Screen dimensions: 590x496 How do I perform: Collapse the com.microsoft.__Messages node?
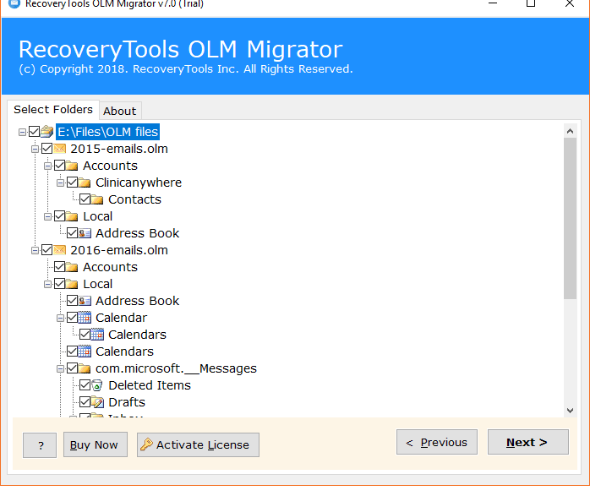60,369
